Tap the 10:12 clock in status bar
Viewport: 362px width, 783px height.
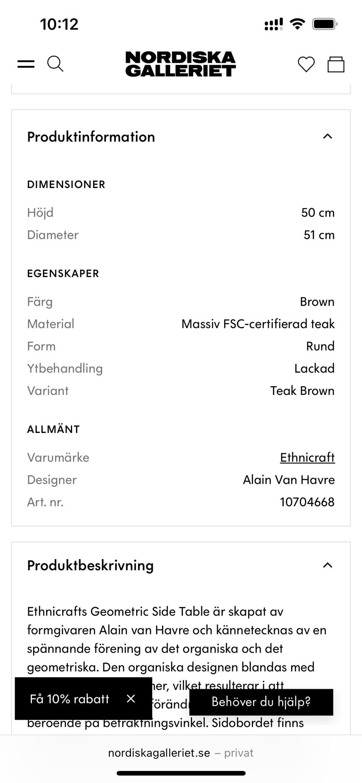59,24
